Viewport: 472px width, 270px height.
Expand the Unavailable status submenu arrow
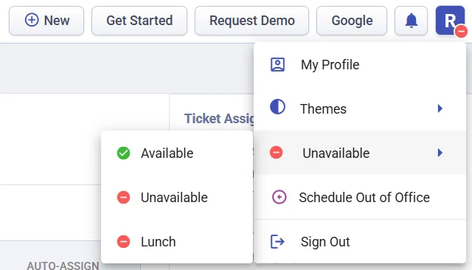[440, 153]
